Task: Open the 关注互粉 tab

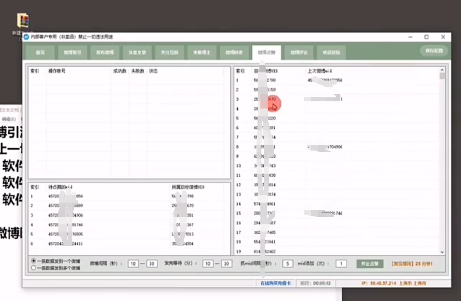Action: (x=170, y=53)
